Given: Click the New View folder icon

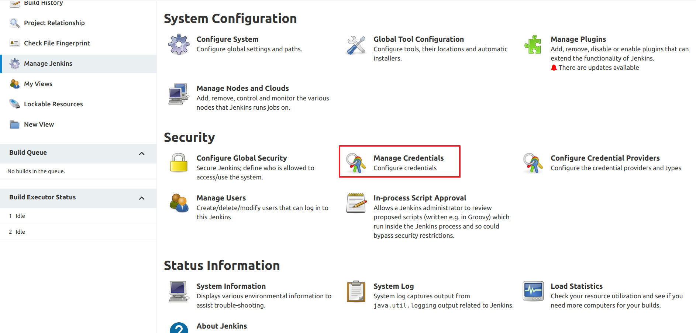Looking at the screenshot, I should pyautogui.click(x=15, y=124).
